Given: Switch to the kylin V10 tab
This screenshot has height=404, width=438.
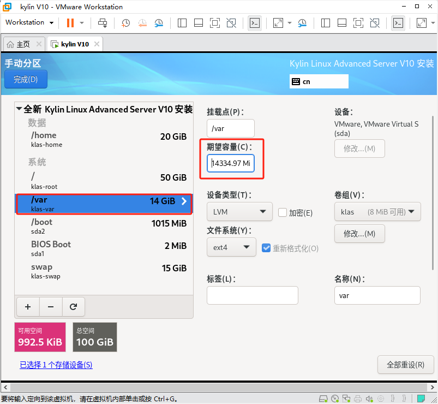Looking at the screenshot, I should (75, 44).
